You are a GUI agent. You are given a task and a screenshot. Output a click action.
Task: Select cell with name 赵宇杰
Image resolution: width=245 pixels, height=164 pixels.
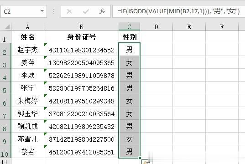tap(28, 50)
